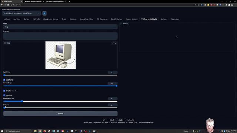
Task: Click the Reload UI link
Action: coord(131,120)
